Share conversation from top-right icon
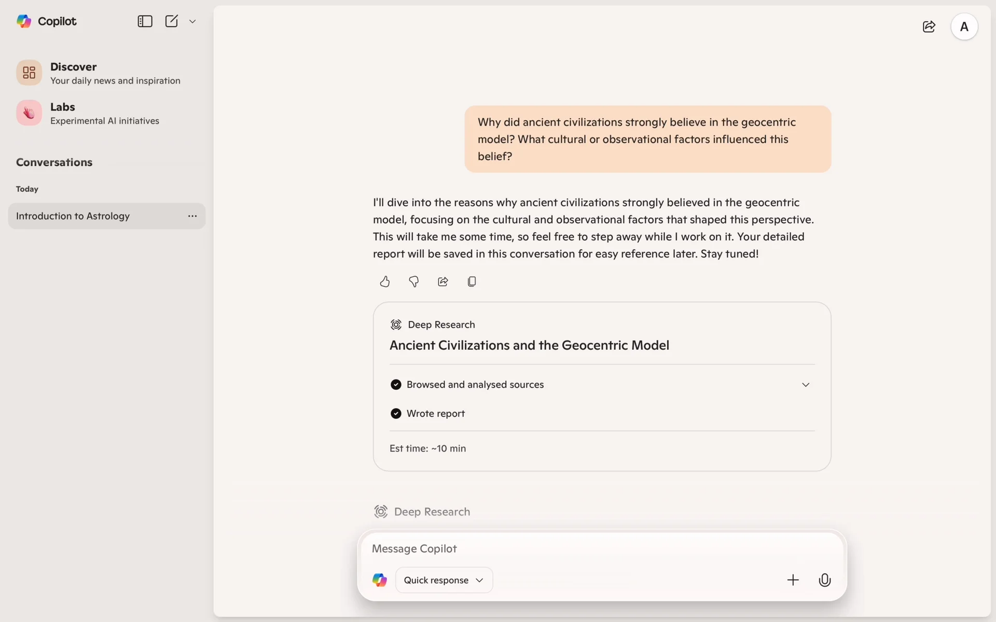 pos(929,26)
